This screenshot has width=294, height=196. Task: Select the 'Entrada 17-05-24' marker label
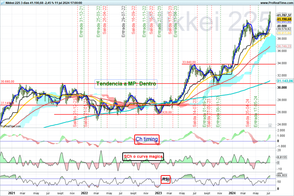point(256,112)
